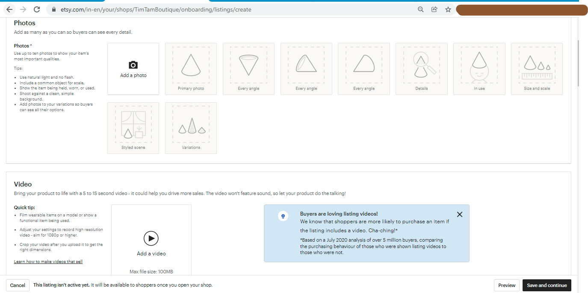This screenshot has width=588, height=293.
Task: Bookmark this page with star icon
Action: pos(448,9)
